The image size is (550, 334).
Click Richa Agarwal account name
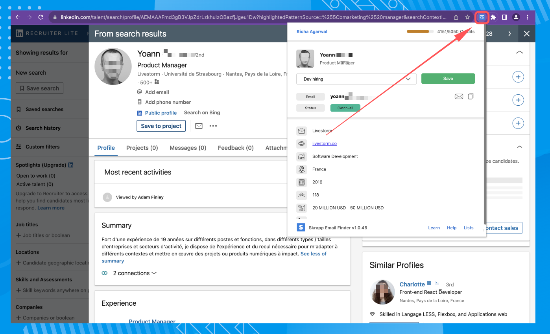312,31
